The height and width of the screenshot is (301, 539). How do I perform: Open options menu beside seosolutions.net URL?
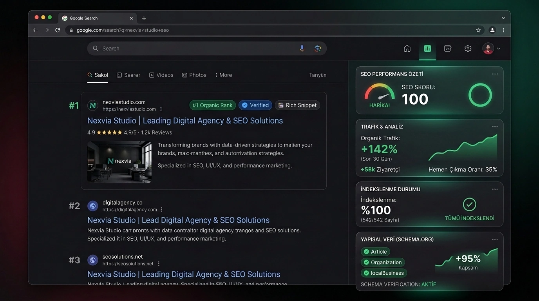tap(159, 264)
